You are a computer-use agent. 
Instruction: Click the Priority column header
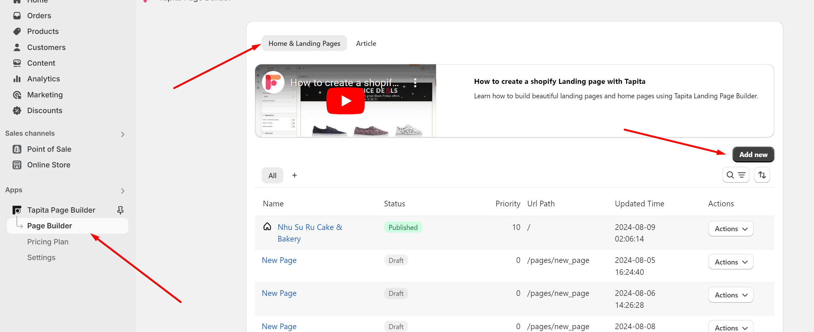pos(507,204)
